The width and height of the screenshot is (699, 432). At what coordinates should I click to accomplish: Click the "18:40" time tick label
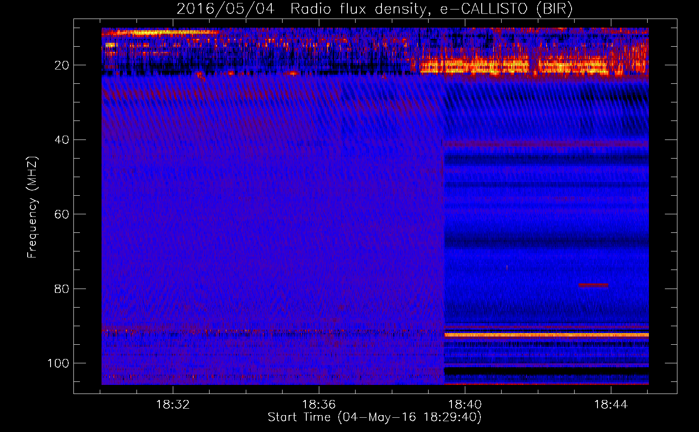[465, 405]
